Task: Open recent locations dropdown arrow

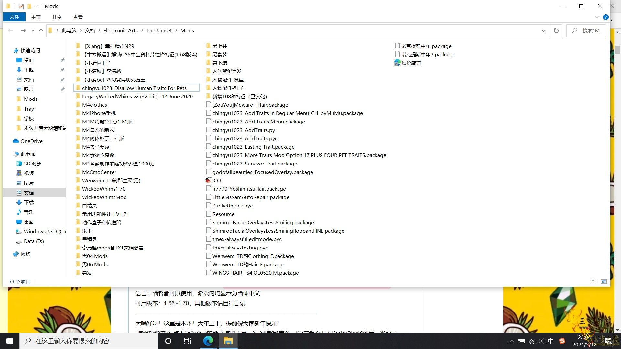Action: 33,31
